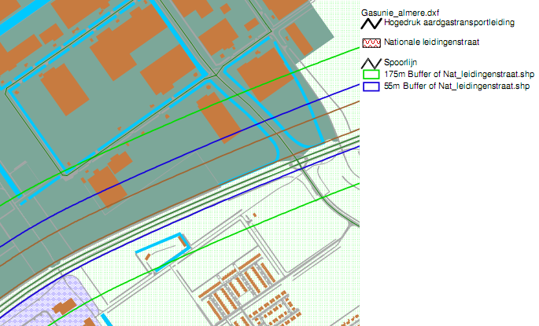The width and height of the screenshot is (539, 326).
Task: Select the 55m Buffer of Nat_leidingenstraat.shp label
Action: coord(457,86)
